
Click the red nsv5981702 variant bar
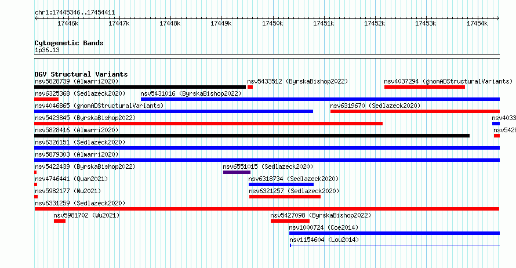click(60, 221)
